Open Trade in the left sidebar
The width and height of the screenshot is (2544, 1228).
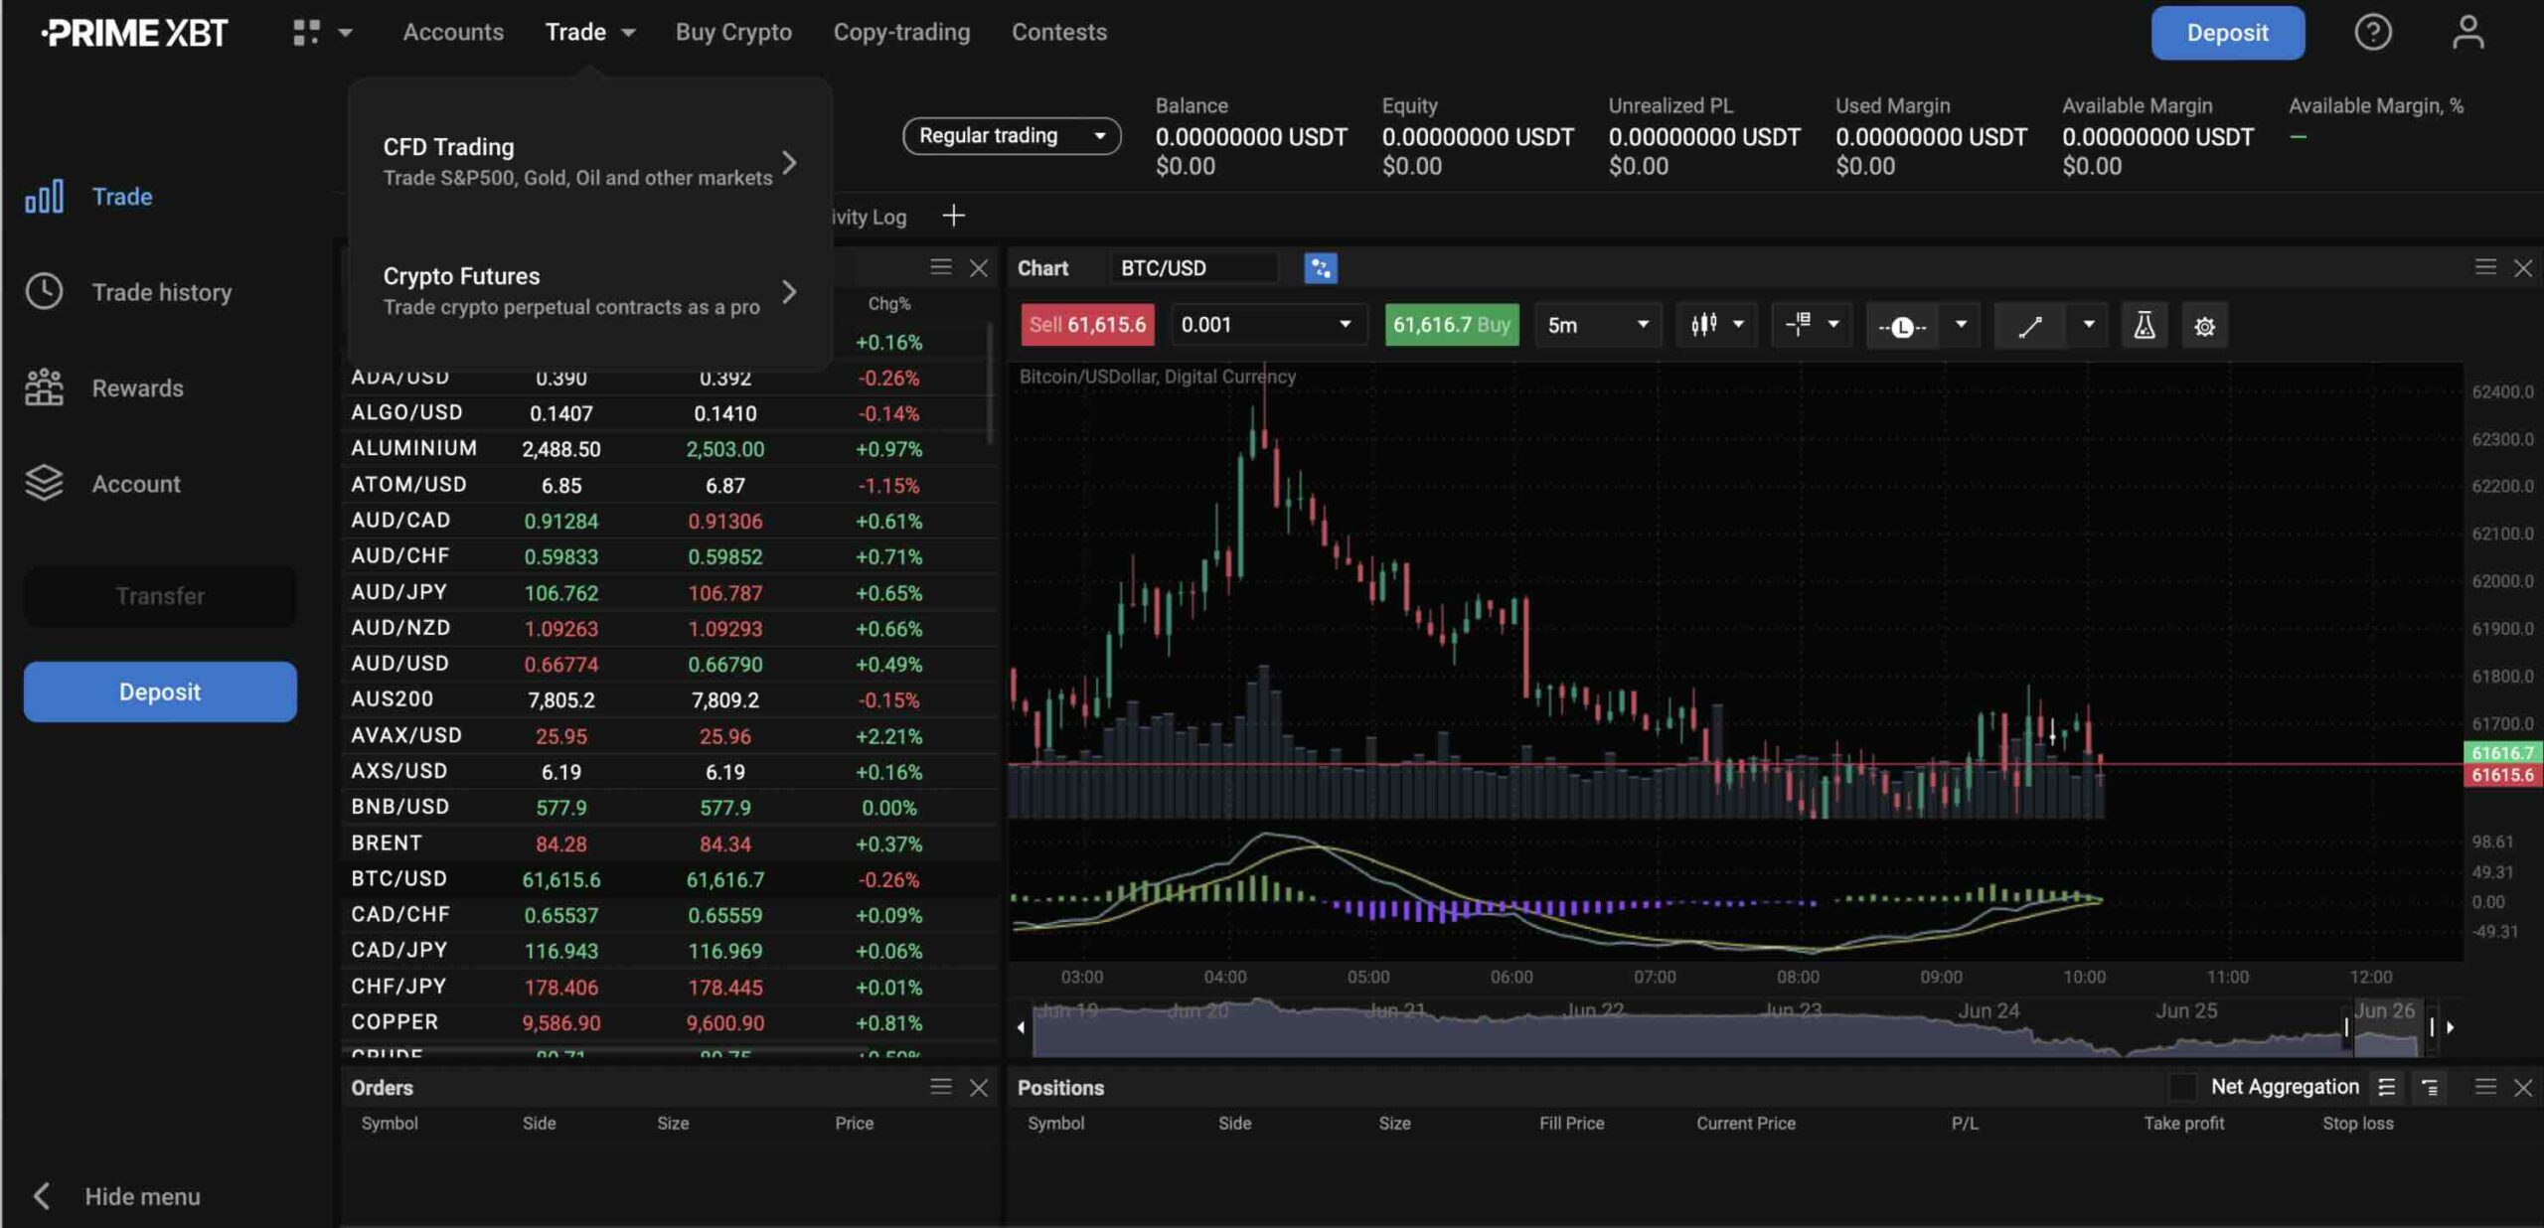pos(89,197)
